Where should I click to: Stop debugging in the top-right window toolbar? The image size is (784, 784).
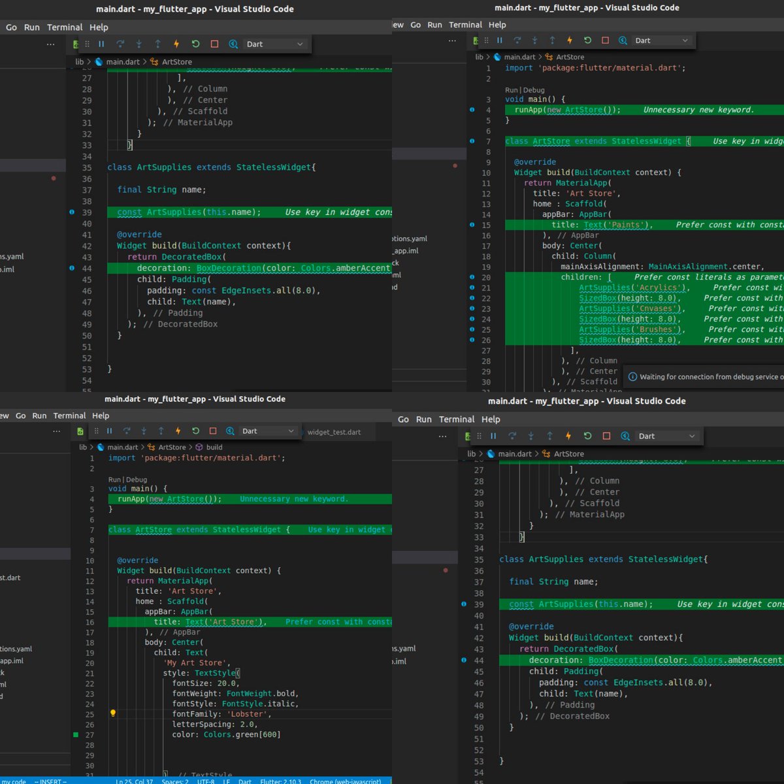click(605, 41)
